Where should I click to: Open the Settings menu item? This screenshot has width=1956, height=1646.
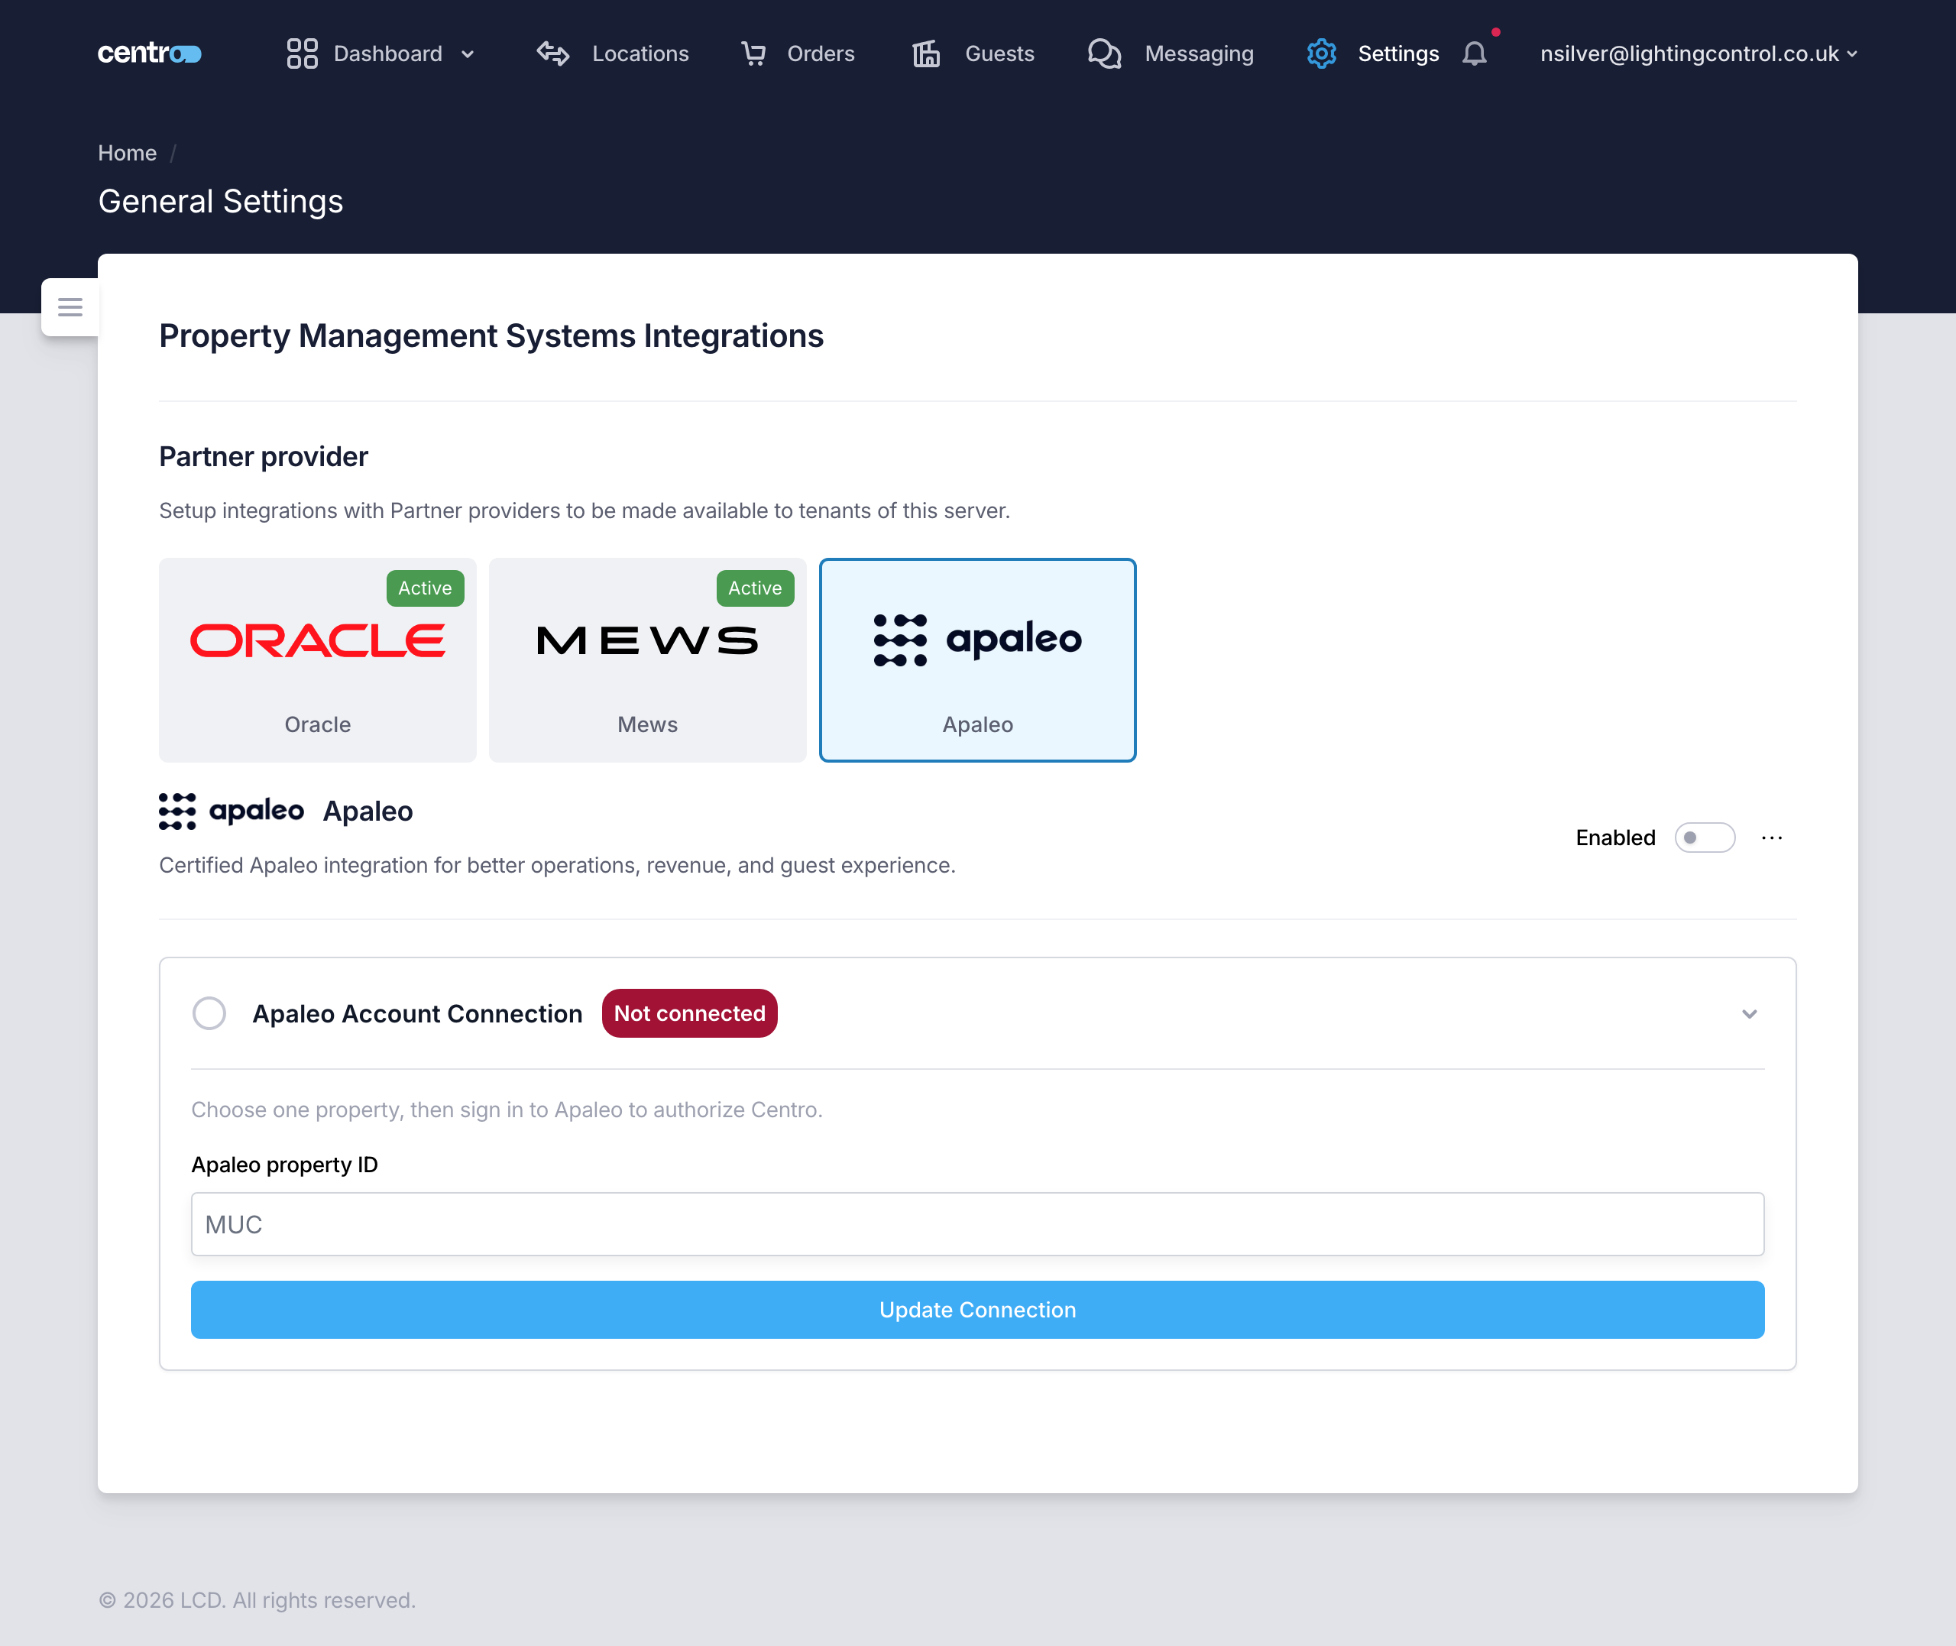click(x=1398, y=53)
